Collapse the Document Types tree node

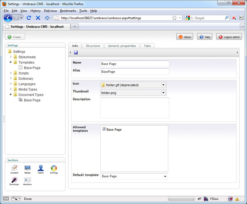(11, 95)
